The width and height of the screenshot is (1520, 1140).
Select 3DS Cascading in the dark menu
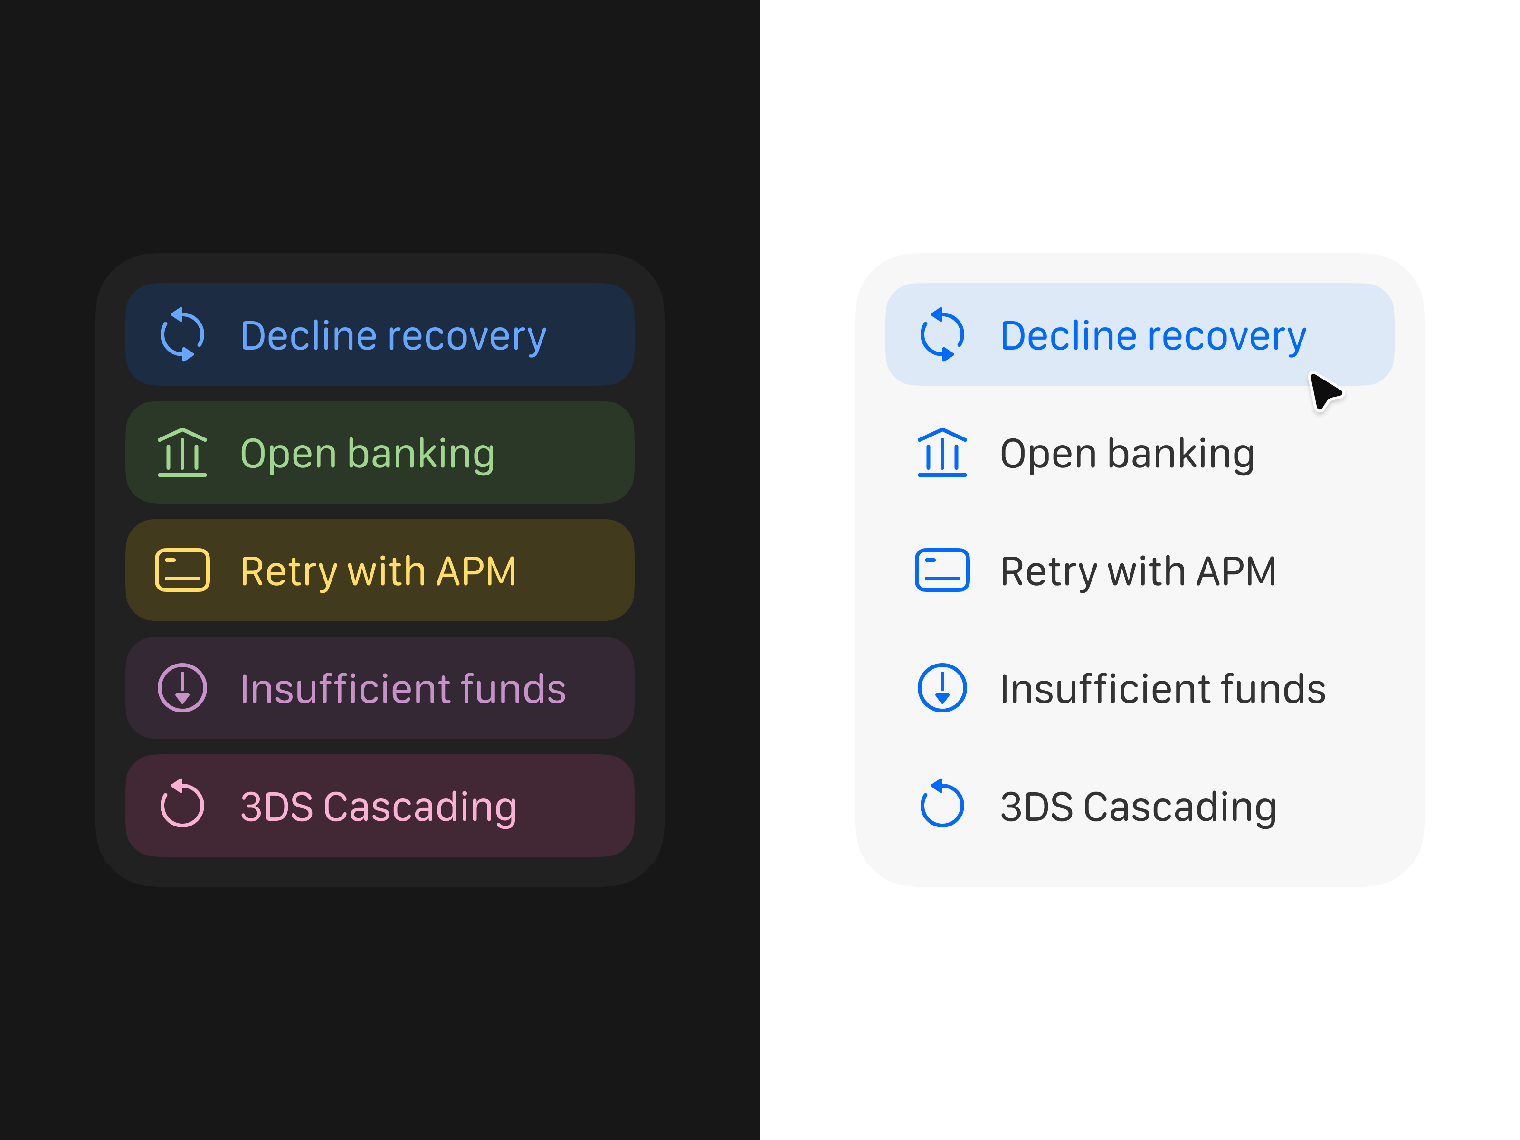380,806
